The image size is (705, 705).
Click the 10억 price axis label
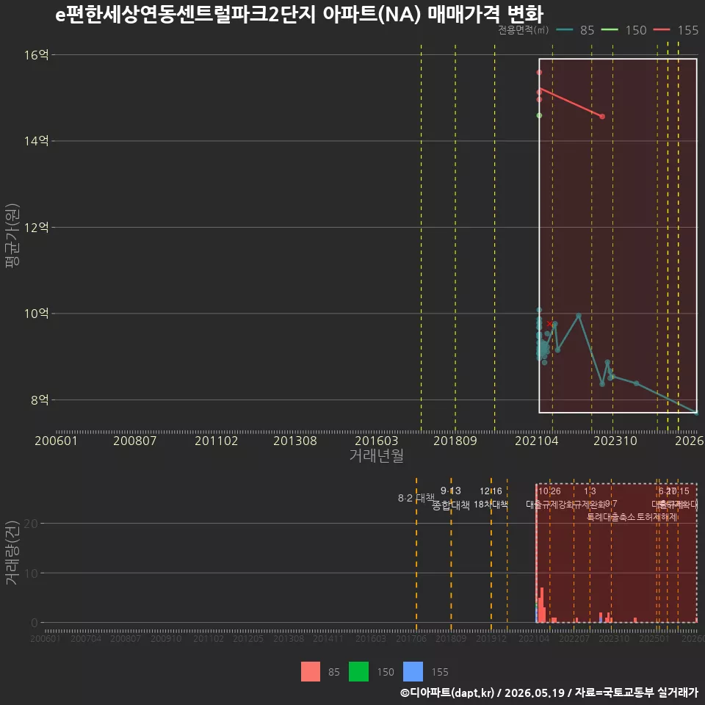(x=37, y=313)
